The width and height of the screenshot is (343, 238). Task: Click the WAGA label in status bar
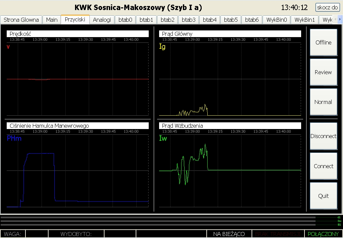pyautogui.click(x=13, y=234)
